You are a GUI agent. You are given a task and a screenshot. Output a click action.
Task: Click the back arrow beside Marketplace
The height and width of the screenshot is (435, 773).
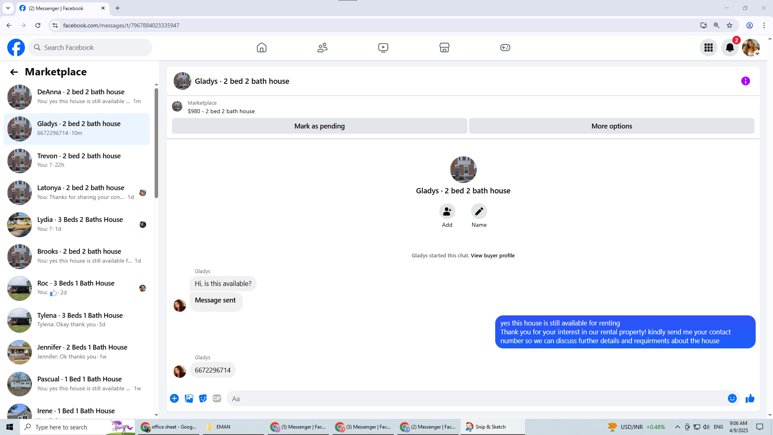[14, 72]
